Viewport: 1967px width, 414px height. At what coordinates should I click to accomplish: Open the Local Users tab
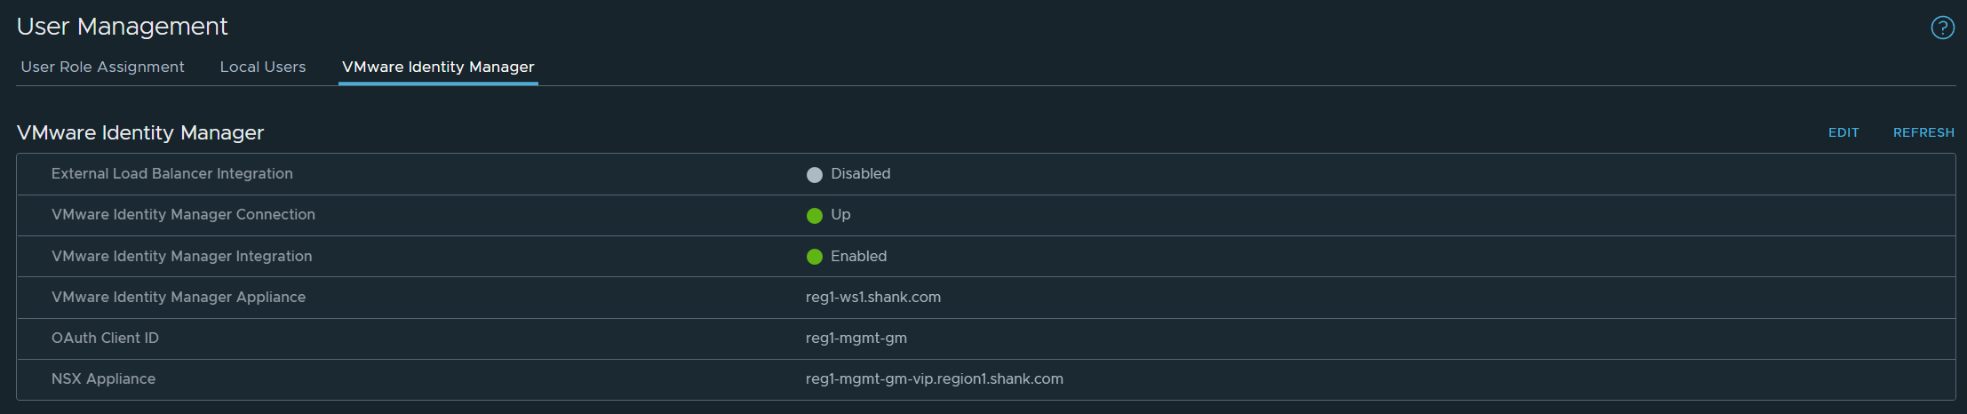[263, 67]
